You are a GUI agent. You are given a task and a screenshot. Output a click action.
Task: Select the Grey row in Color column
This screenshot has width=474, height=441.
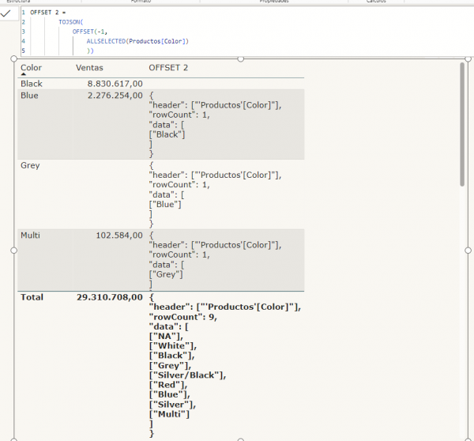point(30,166)
